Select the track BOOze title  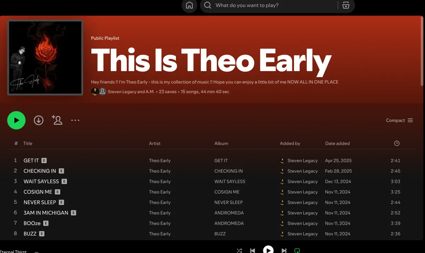click(32, 223)
